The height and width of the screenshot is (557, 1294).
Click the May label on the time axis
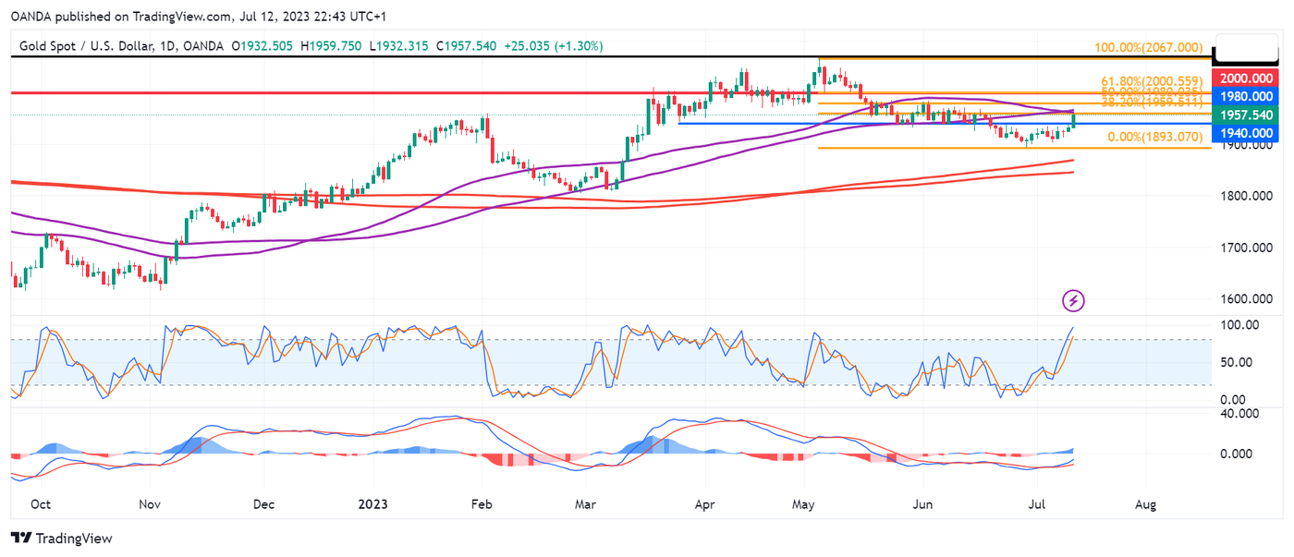(803, 504)
